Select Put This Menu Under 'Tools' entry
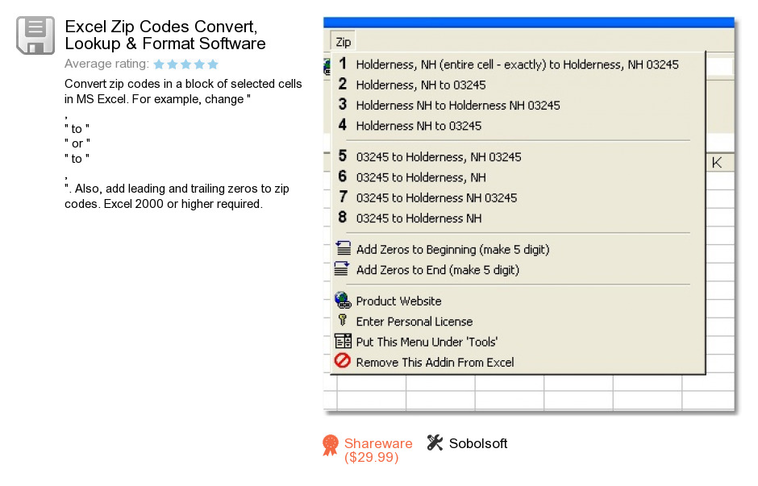Viewport: 758px width, 486px height. [518, 342]
